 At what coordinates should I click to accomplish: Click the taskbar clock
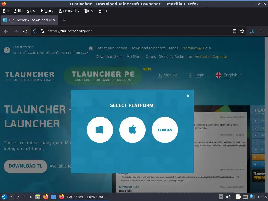[x=262, y=197]
